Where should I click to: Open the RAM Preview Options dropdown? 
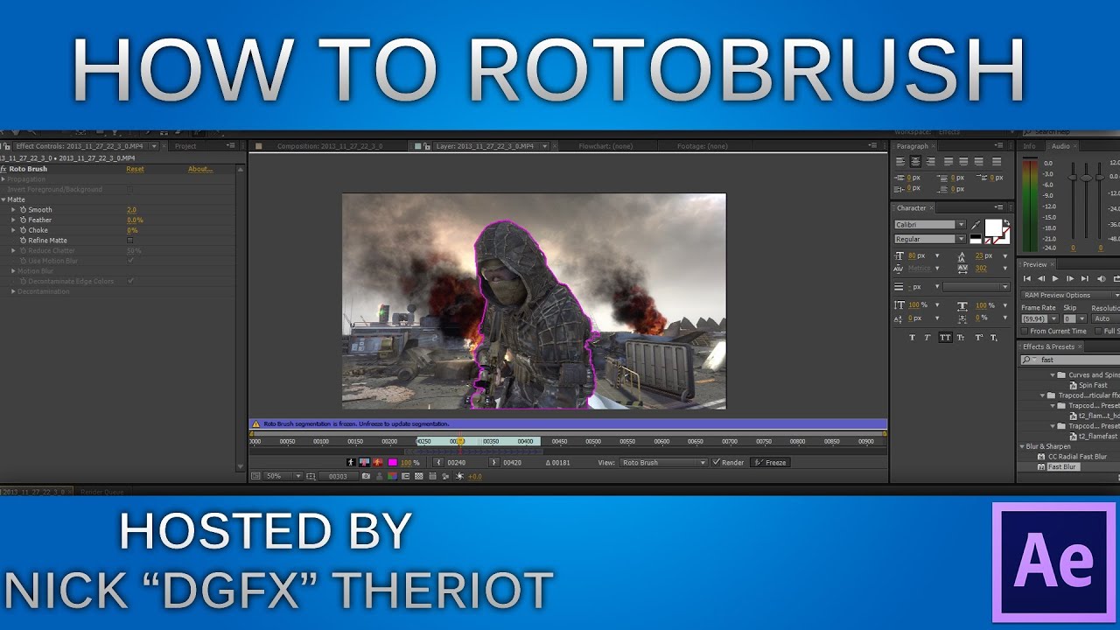pyautogui.click(x=1070, y=295)
